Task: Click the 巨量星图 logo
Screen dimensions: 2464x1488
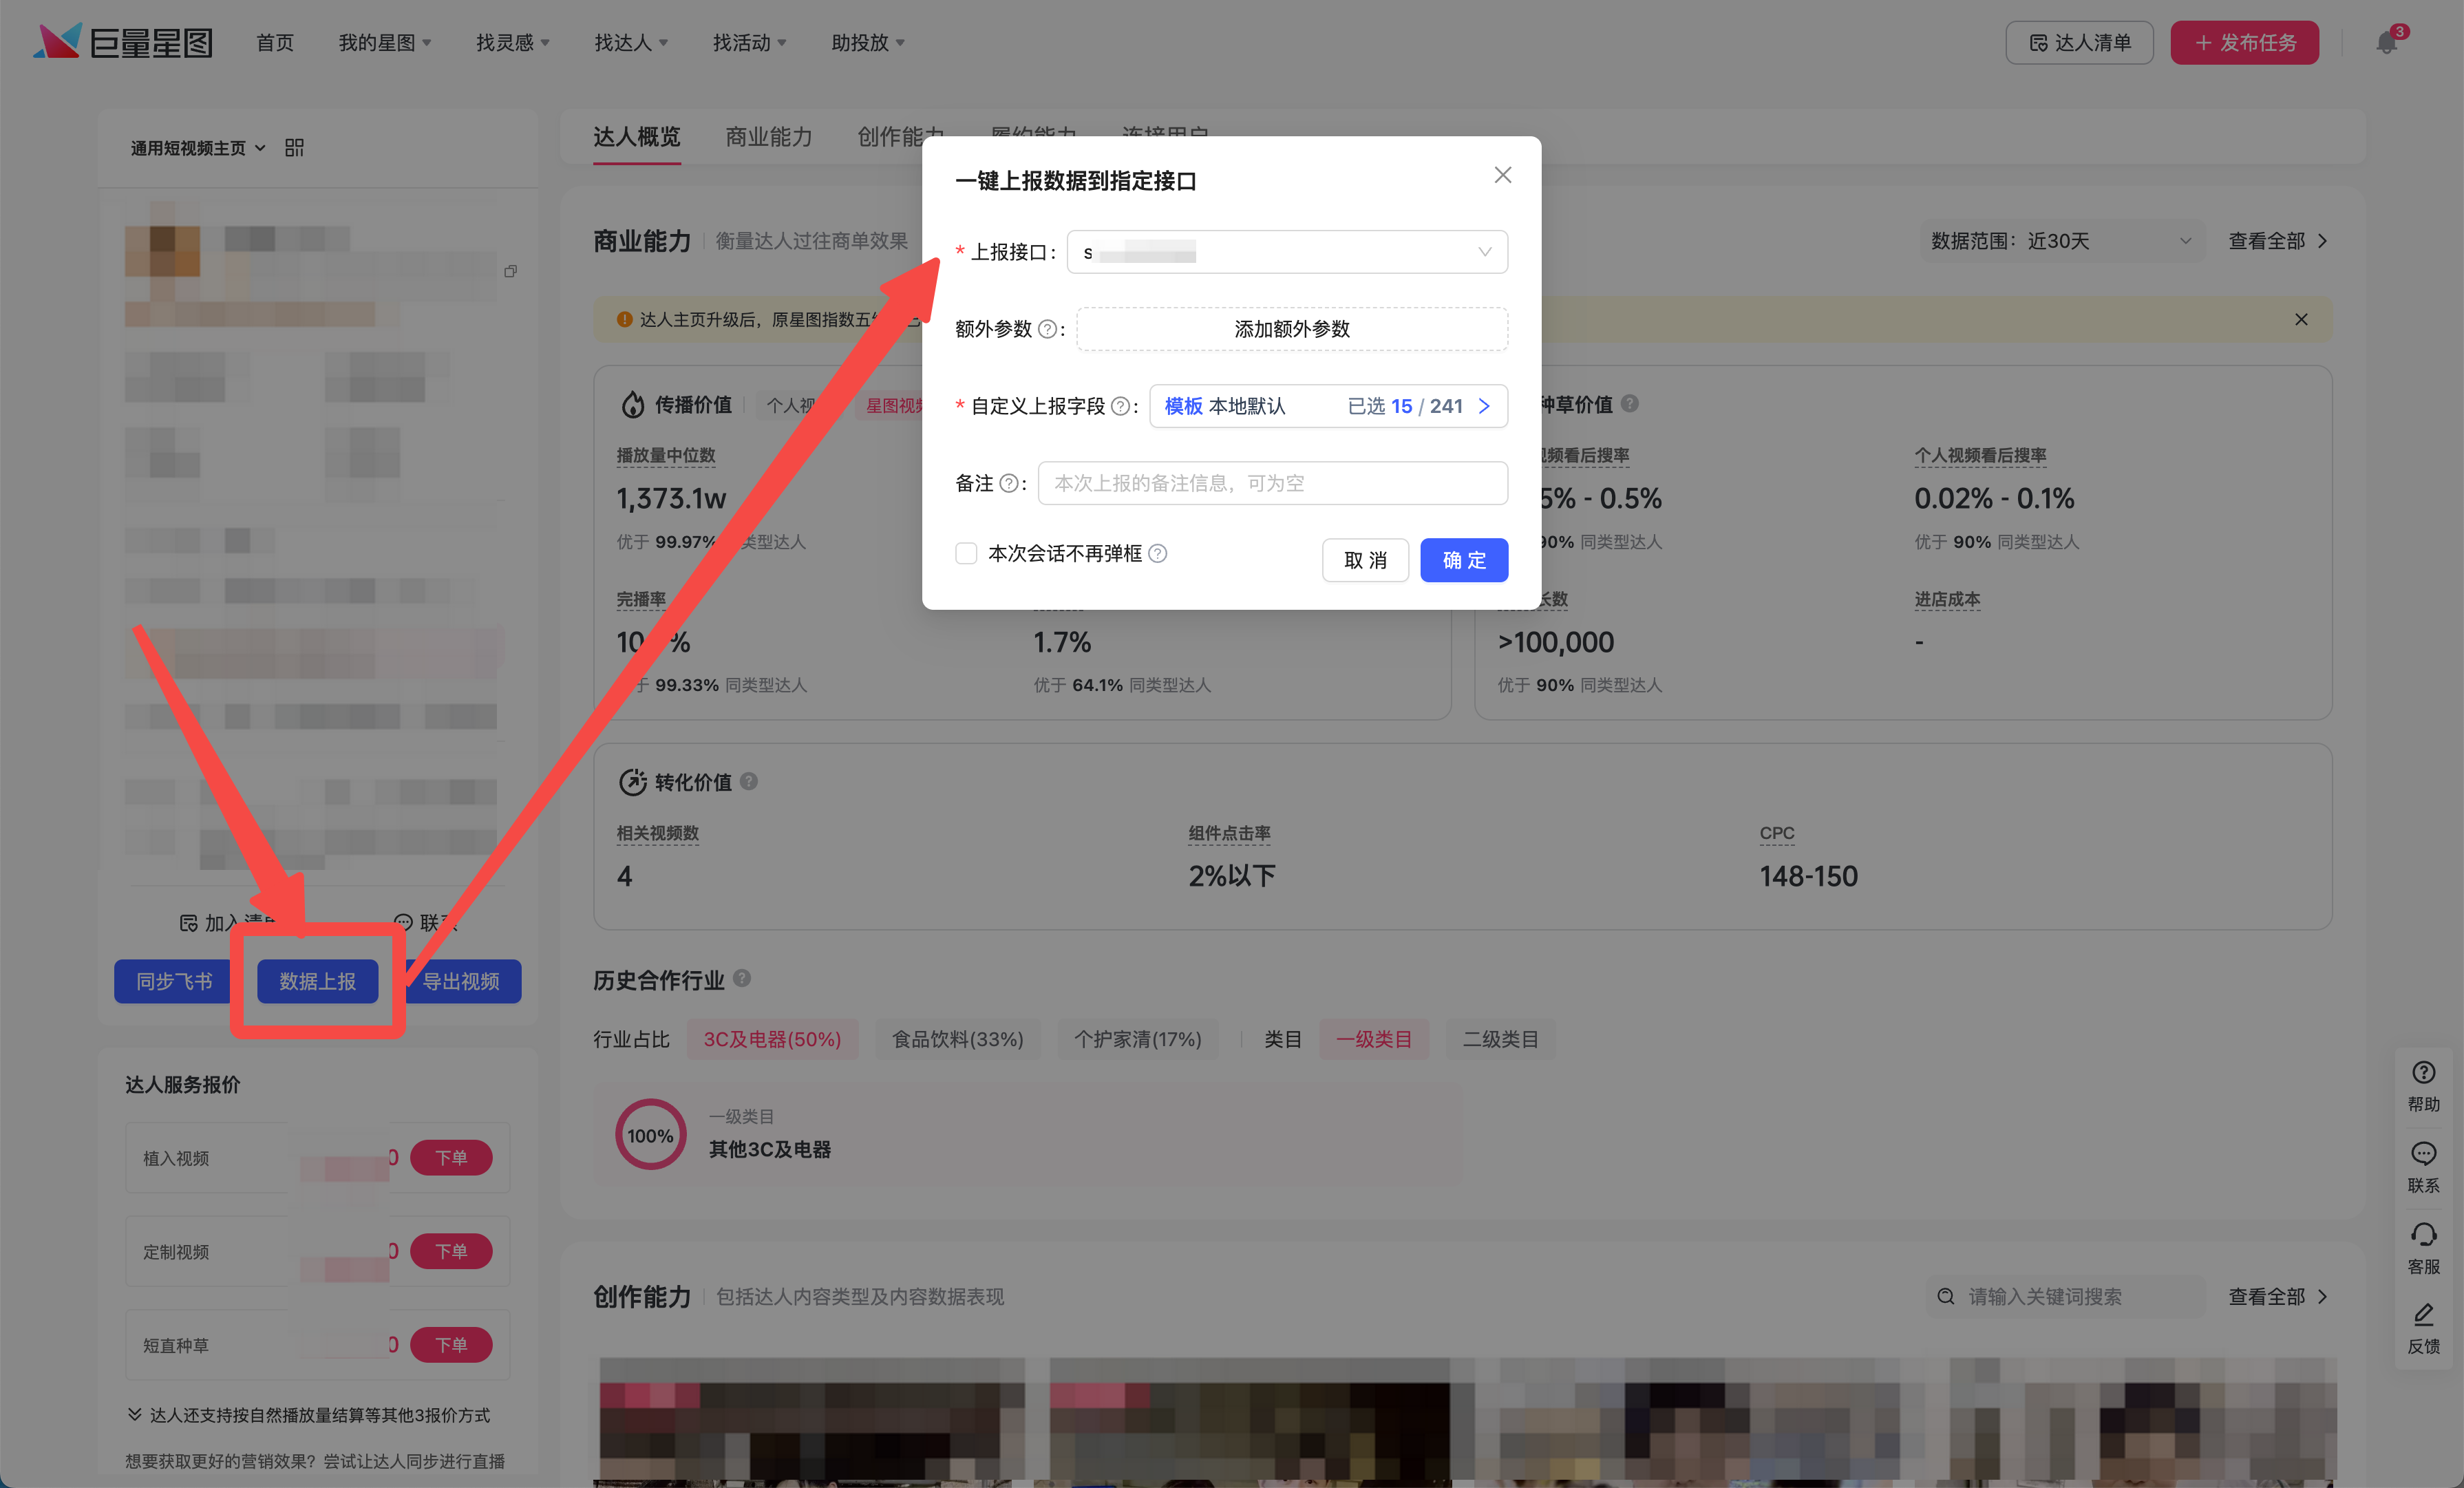Action: click(x=123, y=42)
